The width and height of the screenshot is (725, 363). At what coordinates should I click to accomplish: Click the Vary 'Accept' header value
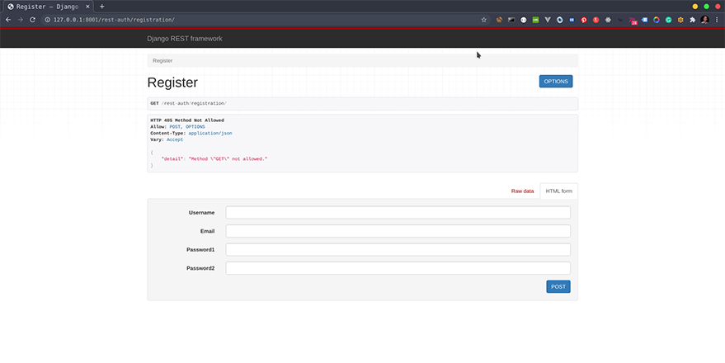[175, 139]
